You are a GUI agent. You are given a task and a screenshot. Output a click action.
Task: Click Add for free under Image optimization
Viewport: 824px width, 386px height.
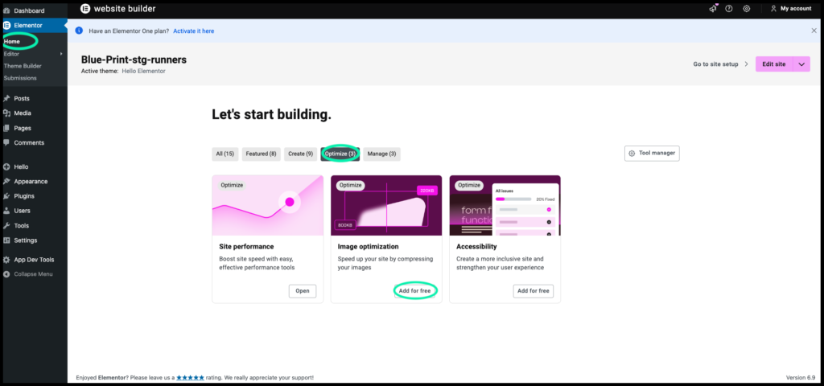pyautogui.click(x=414, y=291)
